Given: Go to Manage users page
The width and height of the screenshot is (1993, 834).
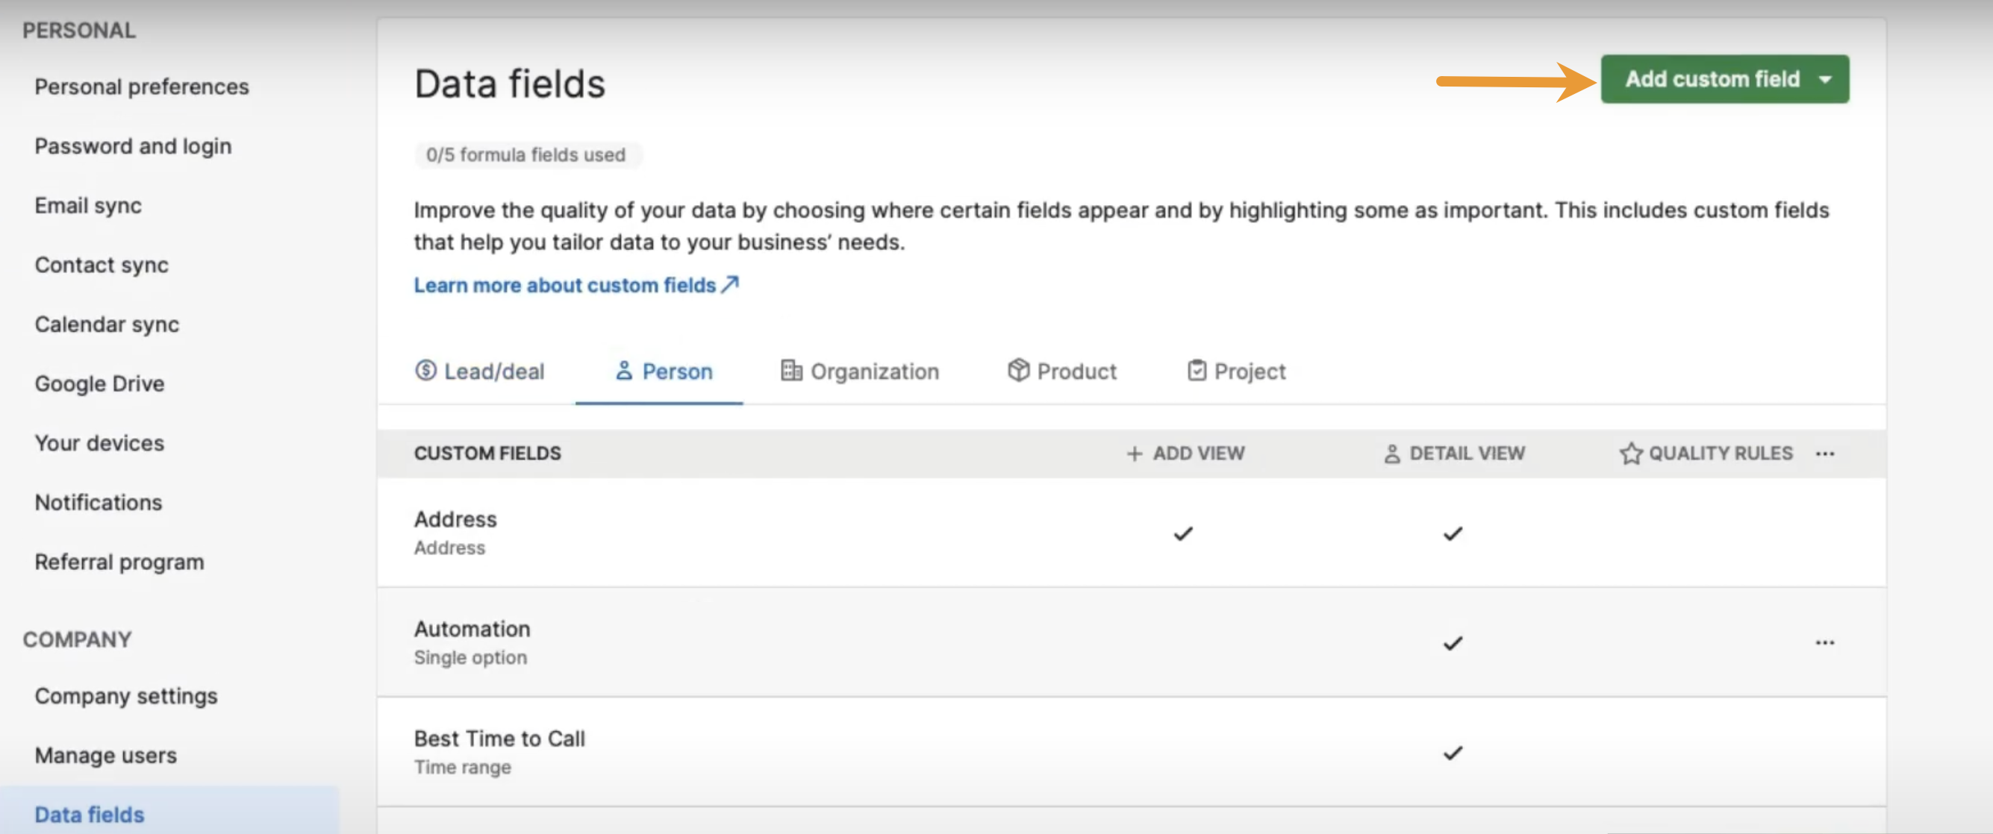Looking at the screenshot, I should [106, 756].
